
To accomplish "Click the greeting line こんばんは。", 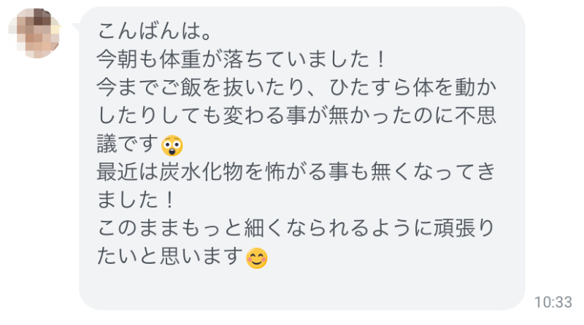I will pyautogui.click(x=155, y=31).
